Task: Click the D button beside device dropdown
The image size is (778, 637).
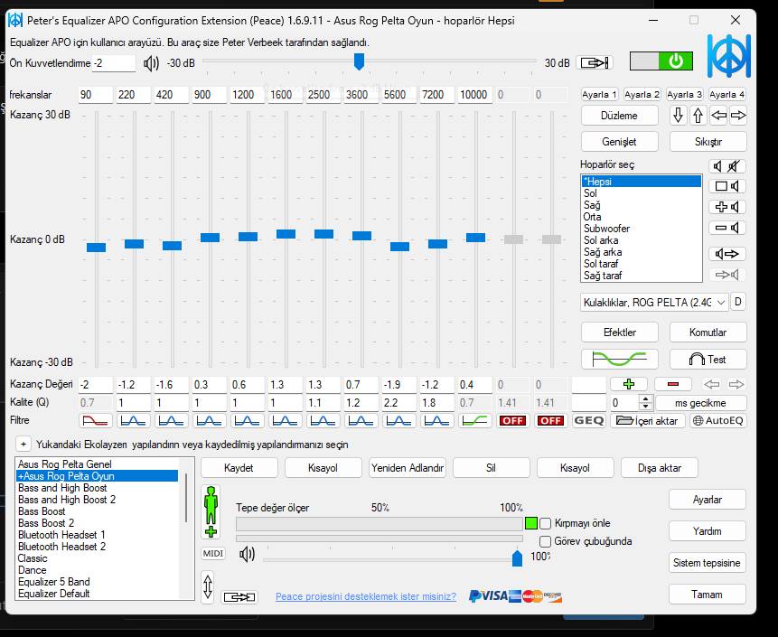Action: pos(738,302)
